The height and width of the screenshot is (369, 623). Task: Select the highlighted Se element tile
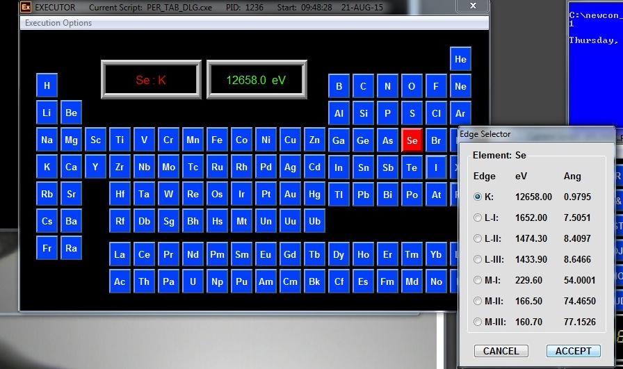(x=412, y=140)
